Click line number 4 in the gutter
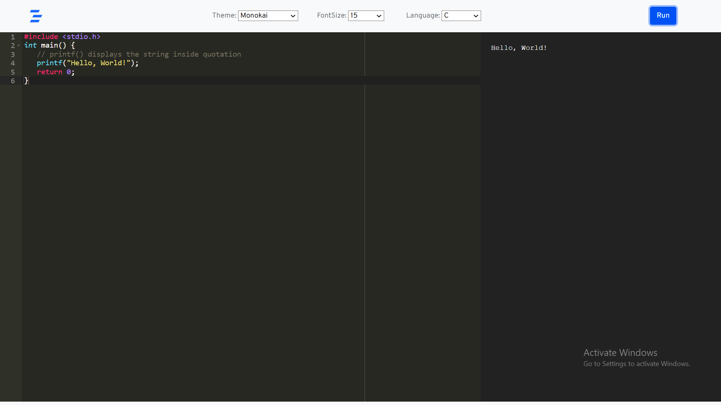Image resolution: width=721 pixels, height=405 pixels. (x=13, y=63)
